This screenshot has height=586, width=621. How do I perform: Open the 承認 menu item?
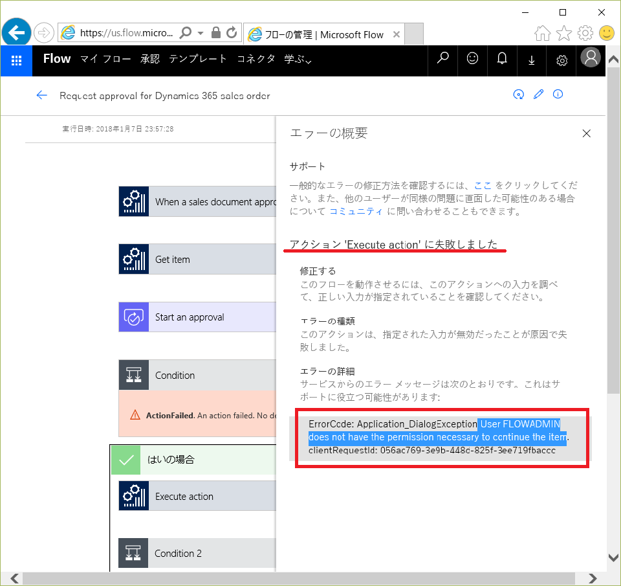pos(149,59)
